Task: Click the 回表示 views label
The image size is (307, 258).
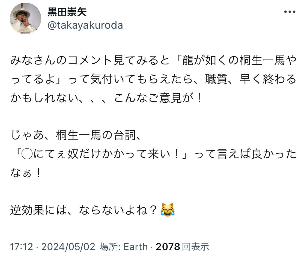Action: (x=195, y=247)
